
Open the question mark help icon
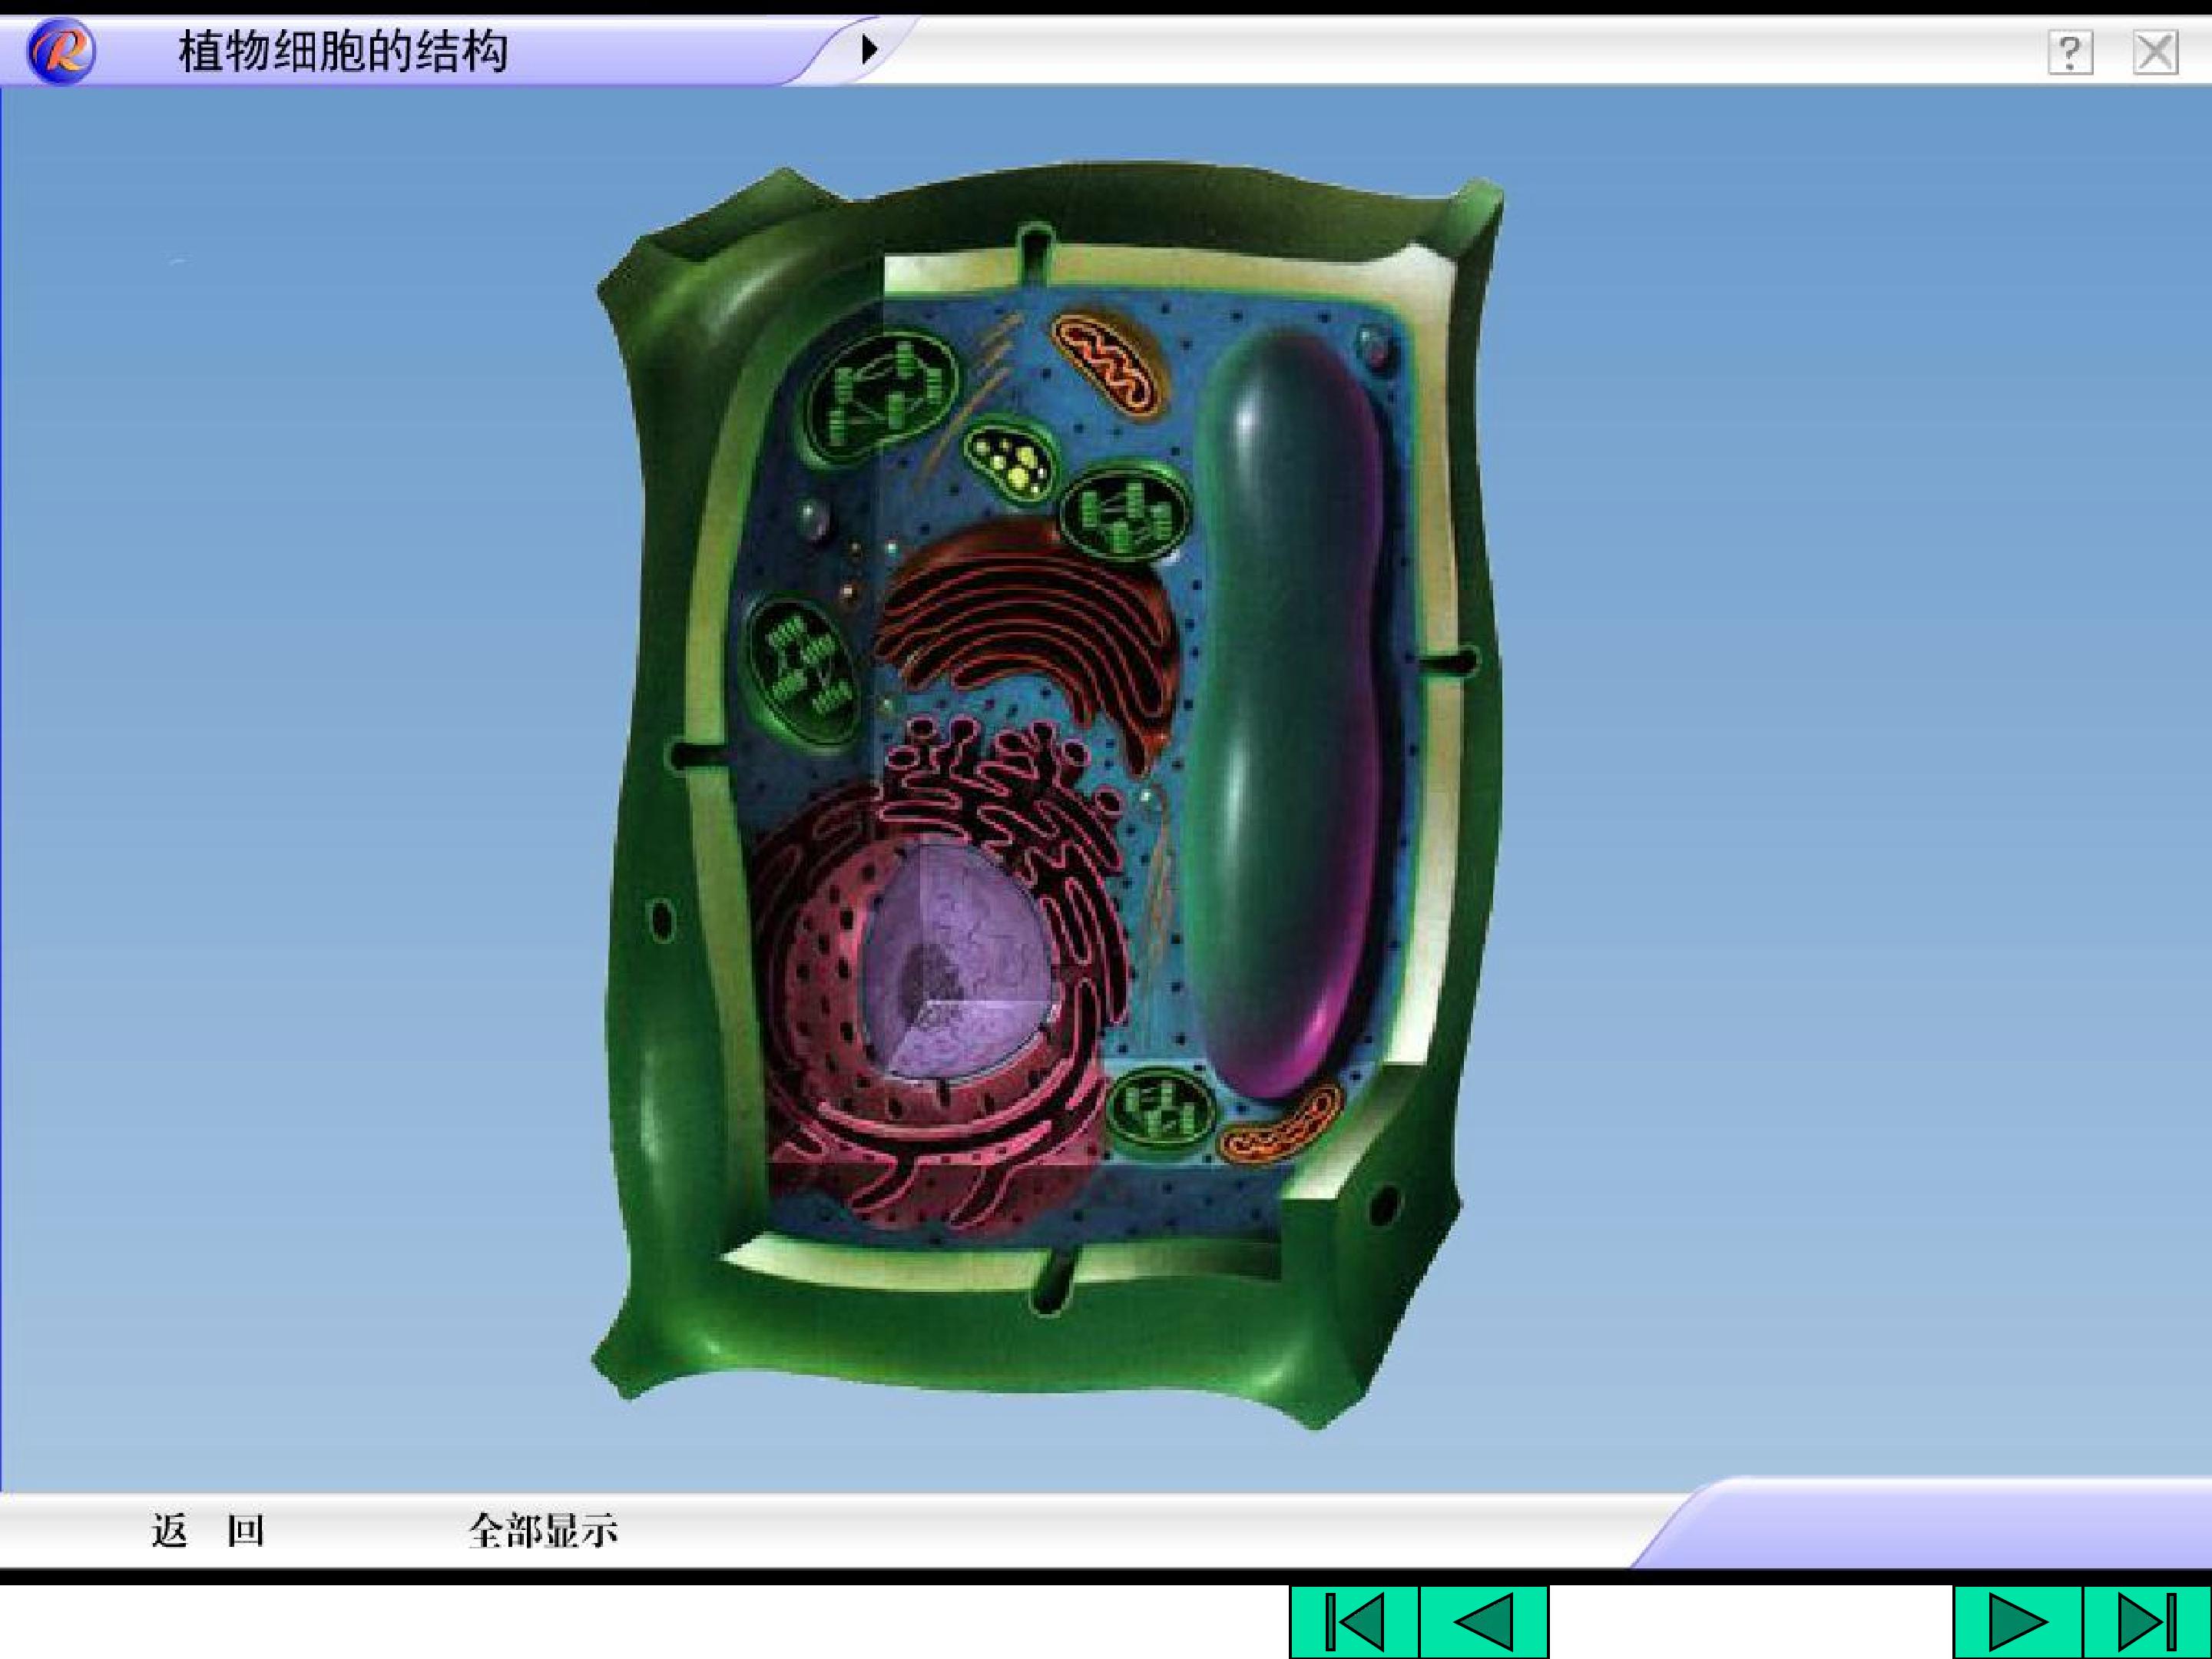tap(2070, 52)
